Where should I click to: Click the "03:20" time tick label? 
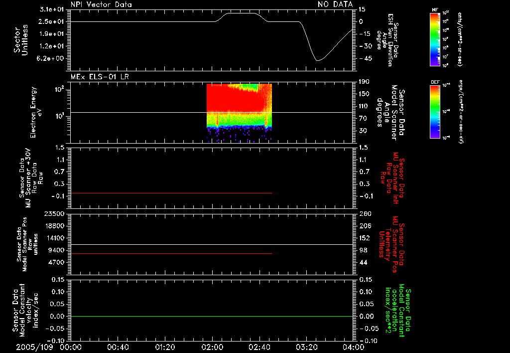[x=307, y=347]
